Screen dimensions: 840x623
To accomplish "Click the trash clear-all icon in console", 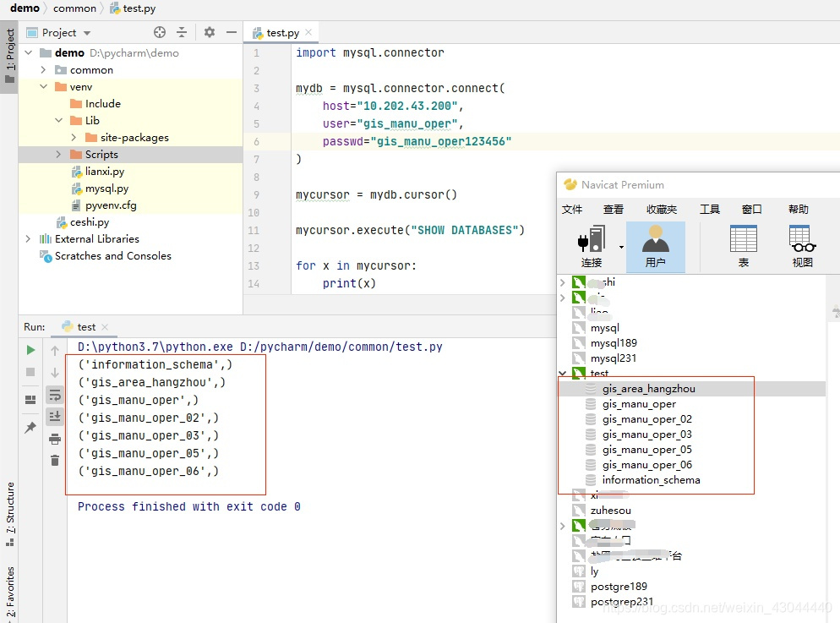I will click(55, 460).
